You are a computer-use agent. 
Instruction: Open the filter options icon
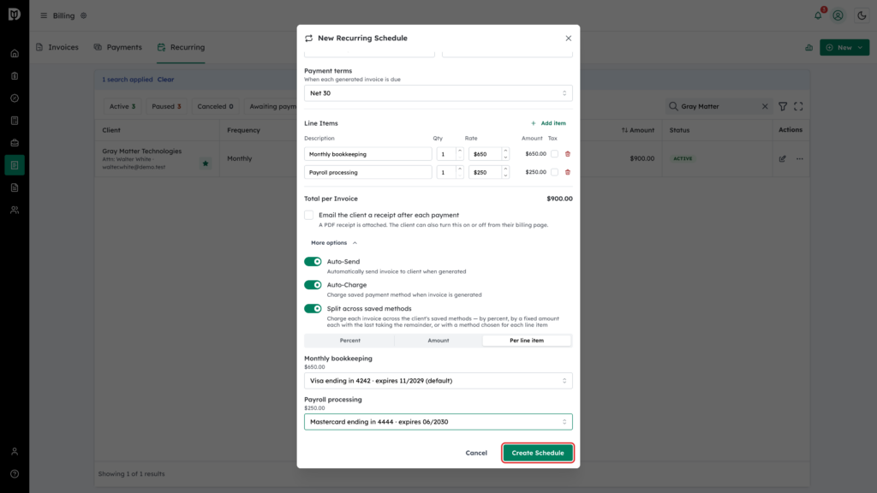[x=783, y=106]
